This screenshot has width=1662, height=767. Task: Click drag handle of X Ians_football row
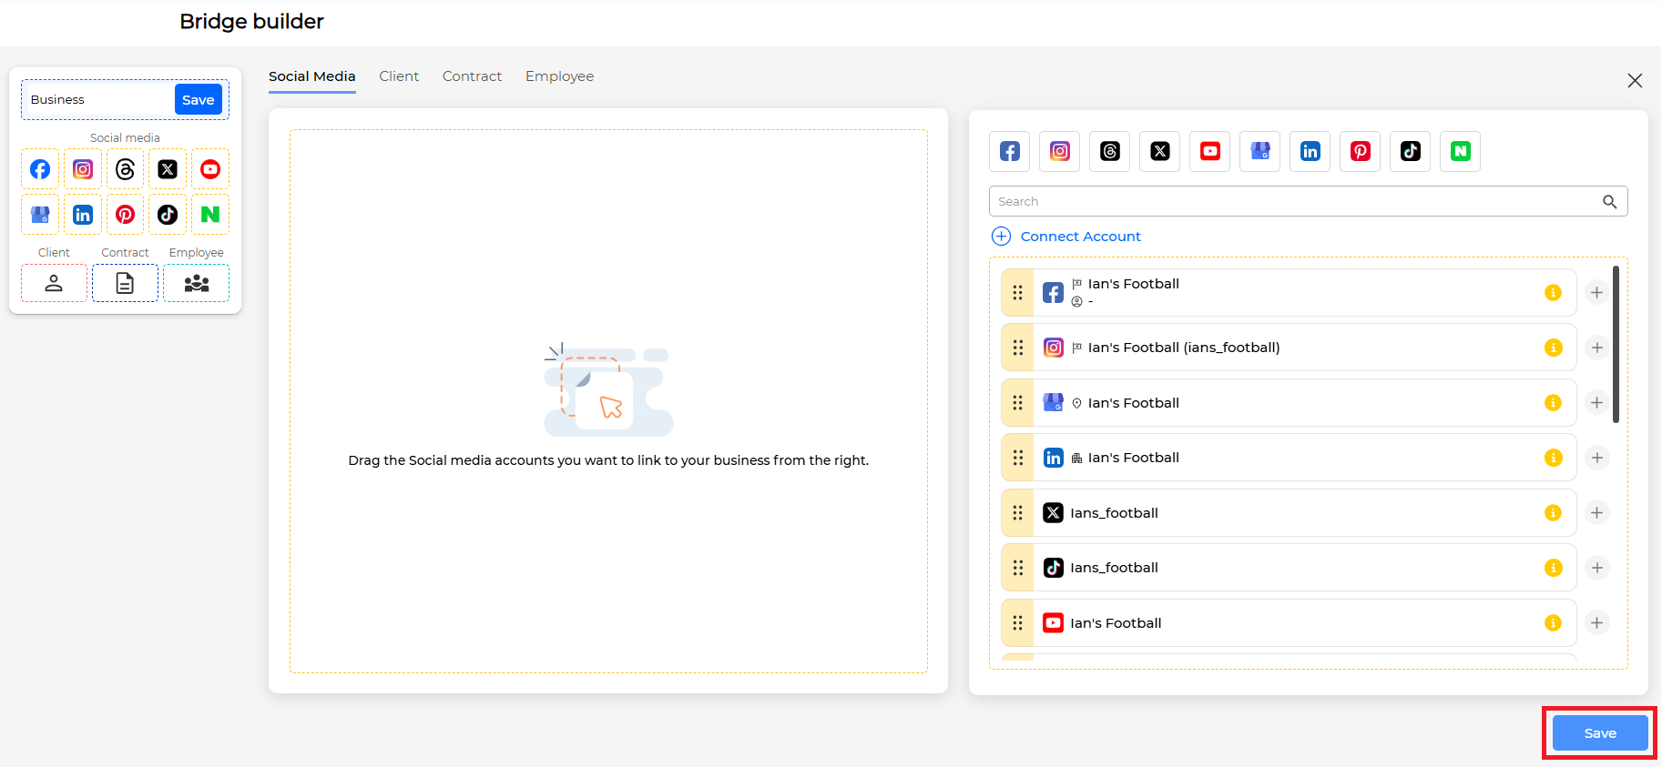pyautogui.click(x=1017, y=513)
